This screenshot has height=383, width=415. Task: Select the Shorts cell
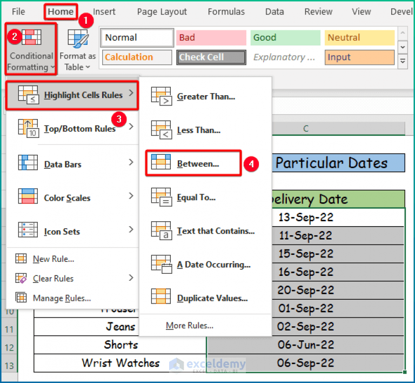120,345
